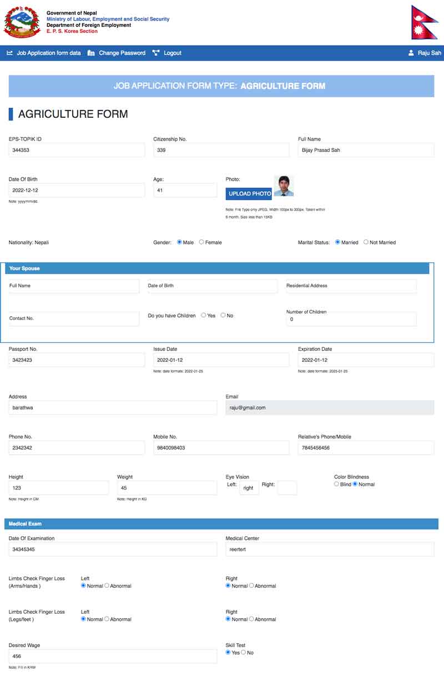Choose Yes for having children
The image size is (444, 682).
[x=204, y=315]
